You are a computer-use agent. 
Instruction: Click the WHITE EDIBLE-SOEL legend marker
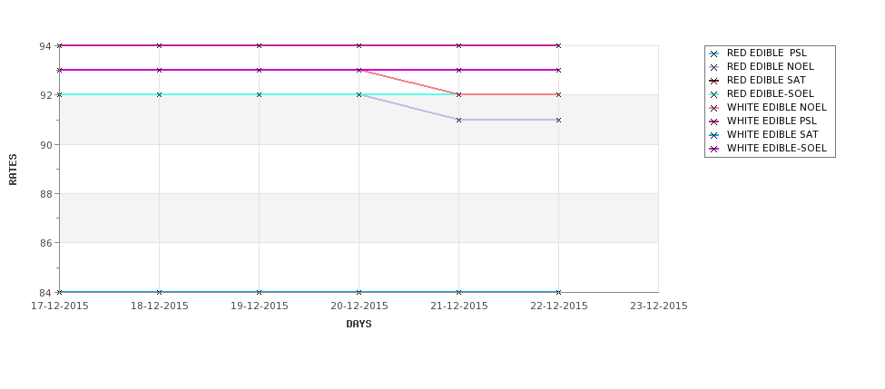[714, 149]
